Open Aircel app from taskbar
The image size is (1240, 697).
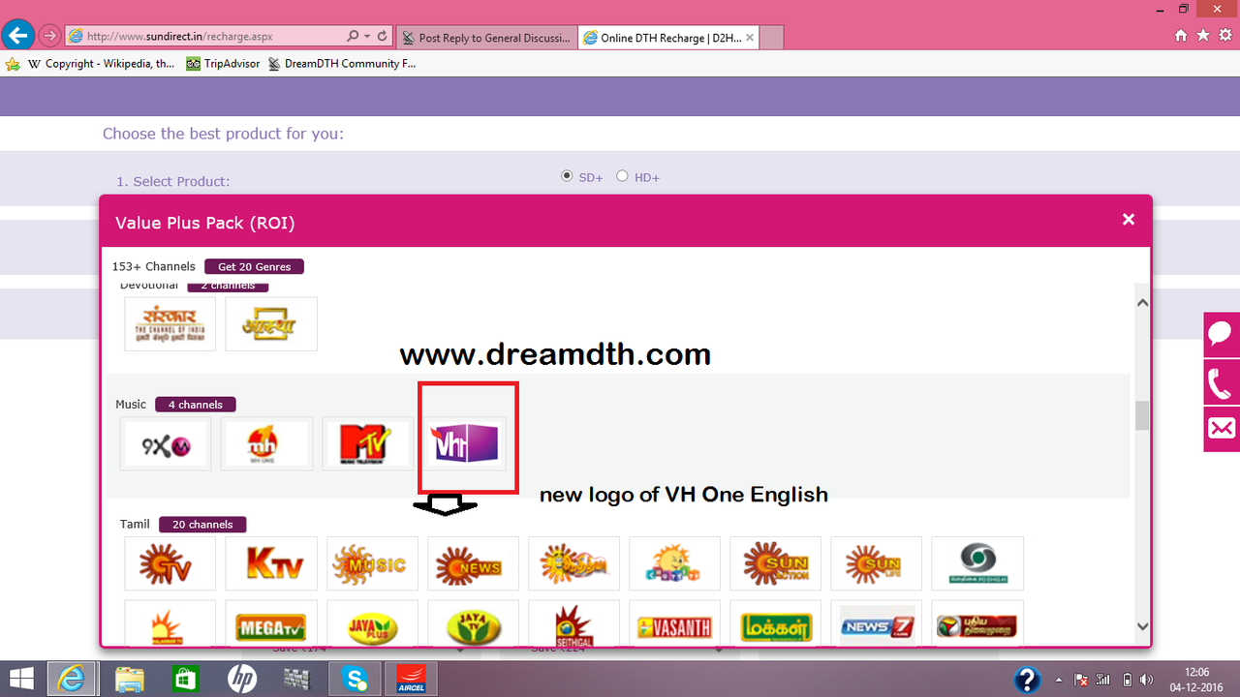tap(410, 679)
